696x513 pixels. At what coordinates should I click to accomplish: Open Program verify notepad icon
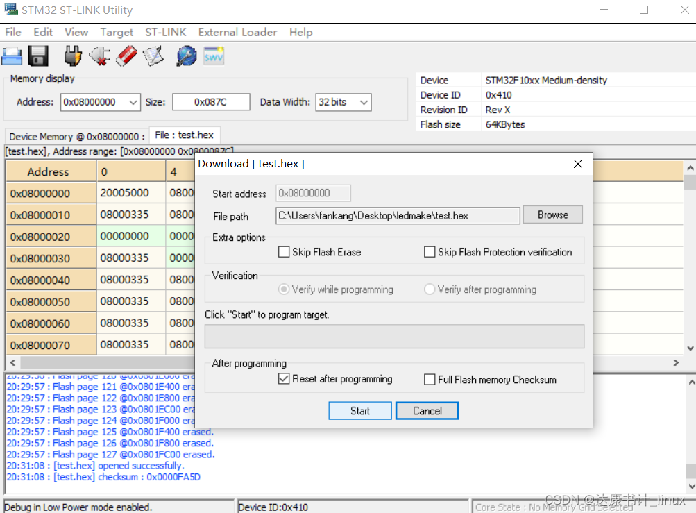pyautogui.click(x=153, y=56)
